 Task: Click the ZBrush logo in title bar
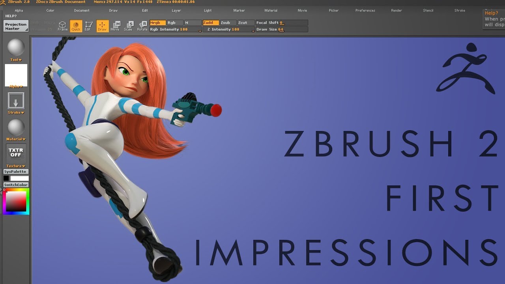4,2
